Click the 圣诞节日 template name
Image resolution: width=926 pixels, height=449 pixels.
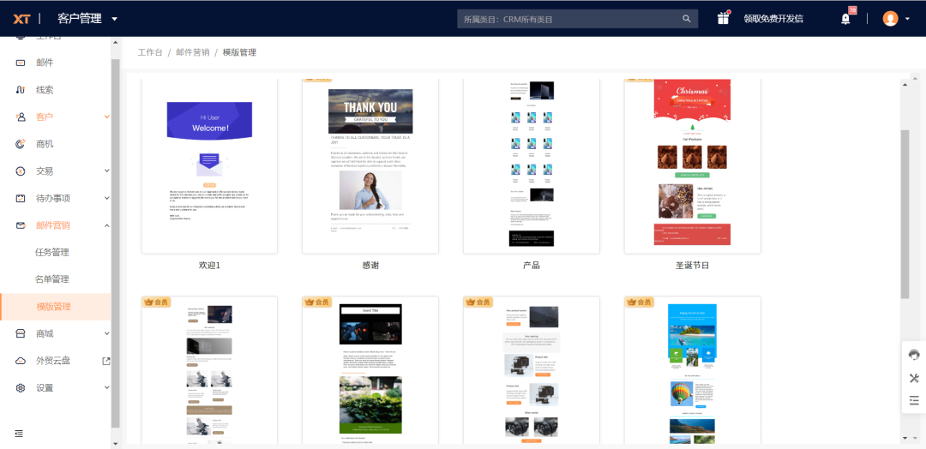coord(693,266)
